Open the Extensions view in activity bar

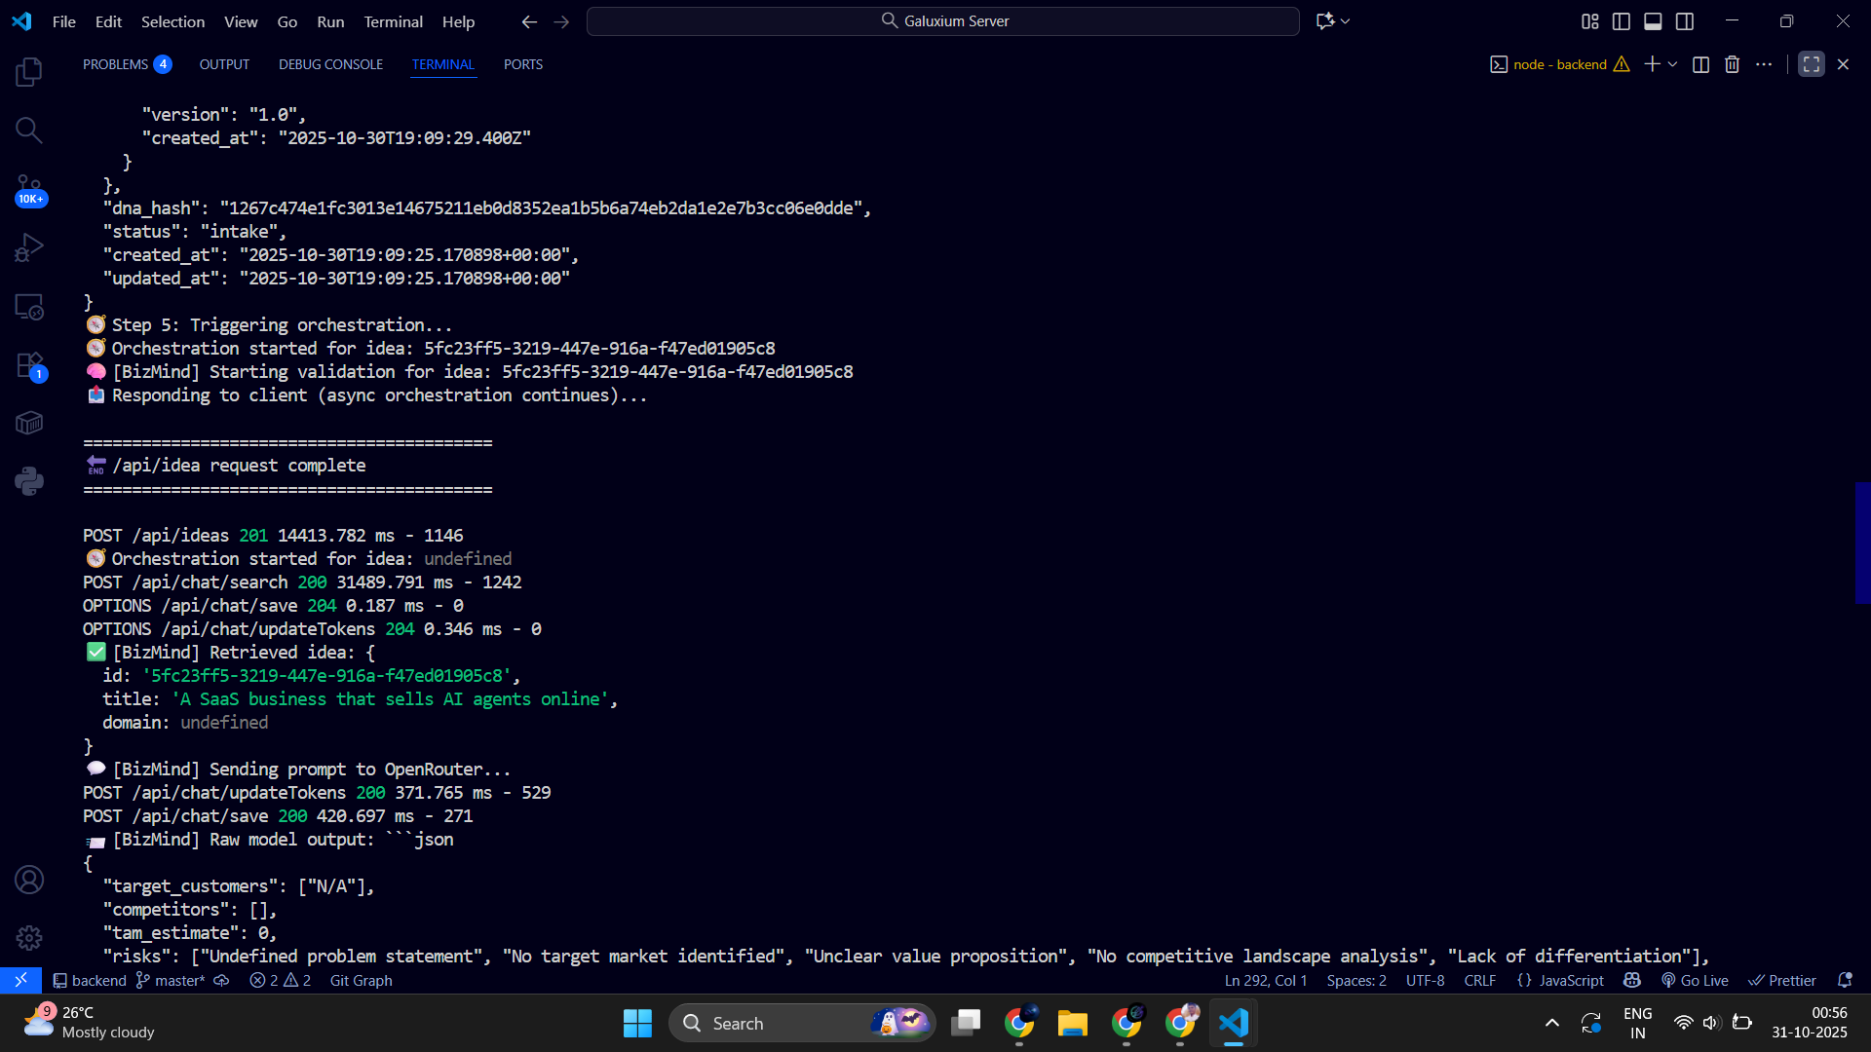tap(29, 365)
